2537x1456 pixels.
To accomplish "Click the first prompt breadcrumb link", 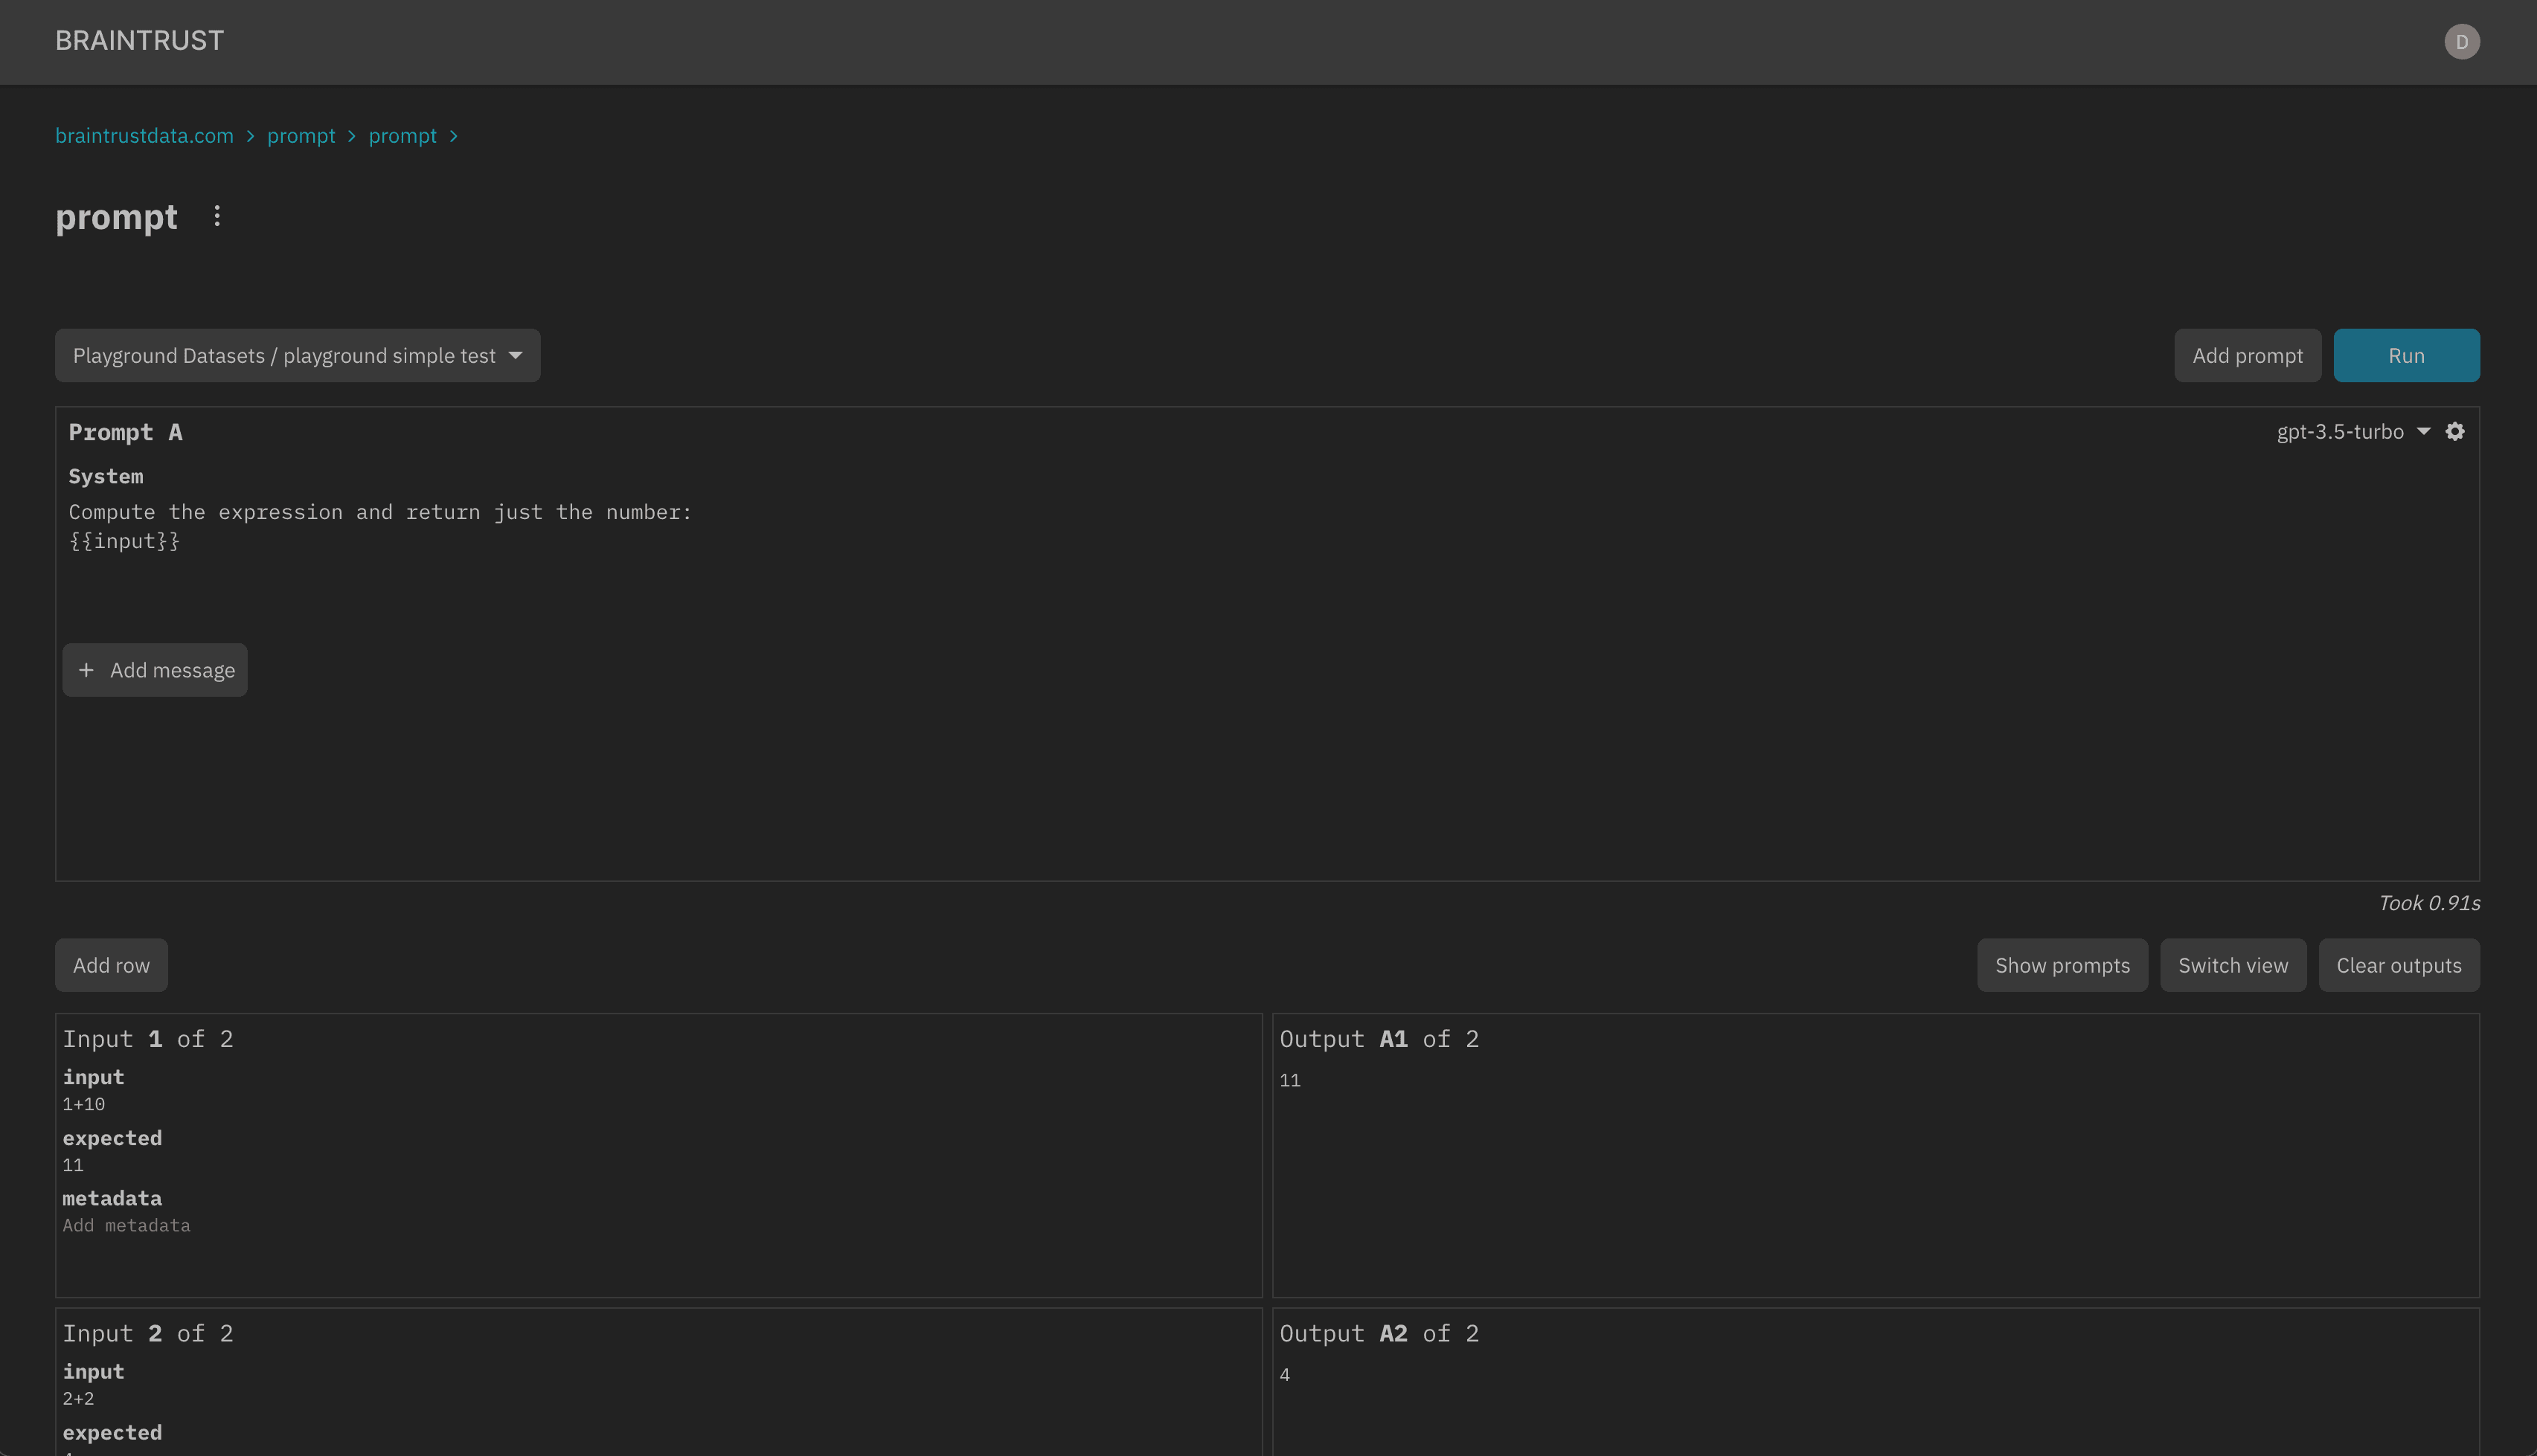I will [x=301, y=136].
